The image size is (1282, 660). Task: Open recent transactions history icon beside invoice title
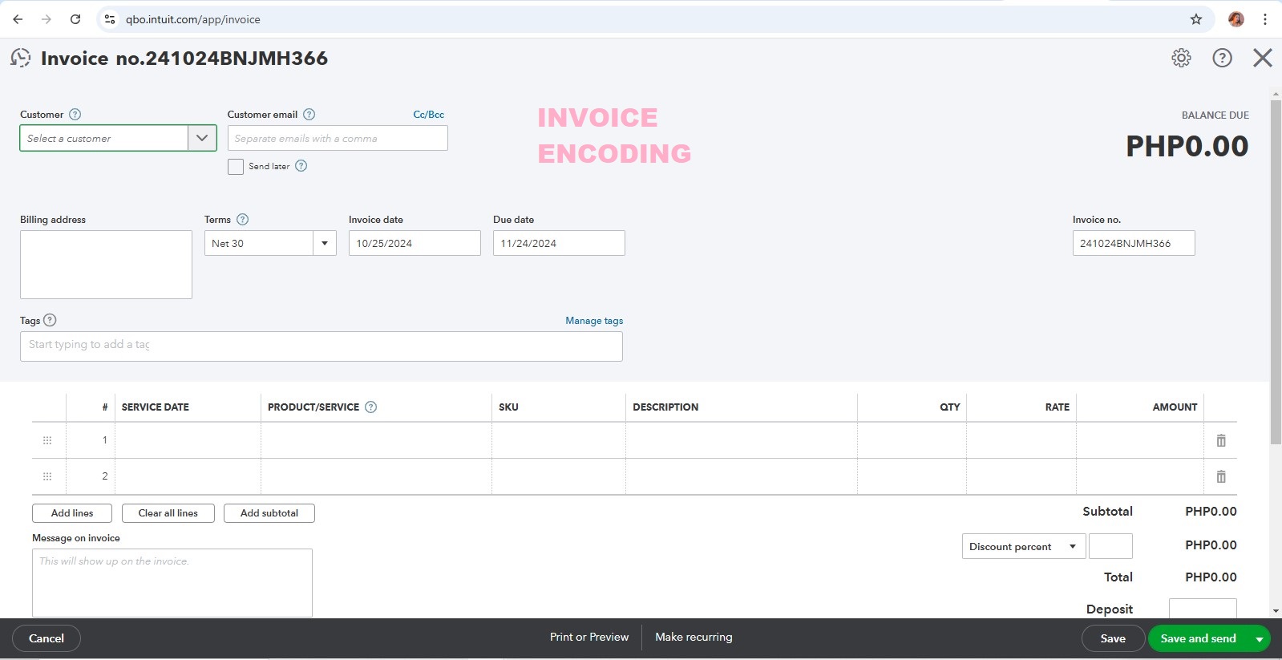tap(21, 58)
